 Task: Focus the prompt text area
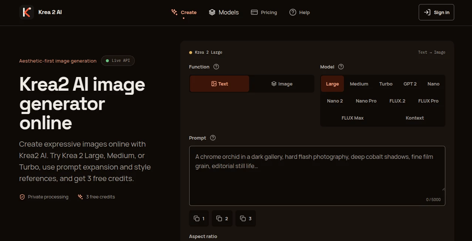(x=317, y=176)
